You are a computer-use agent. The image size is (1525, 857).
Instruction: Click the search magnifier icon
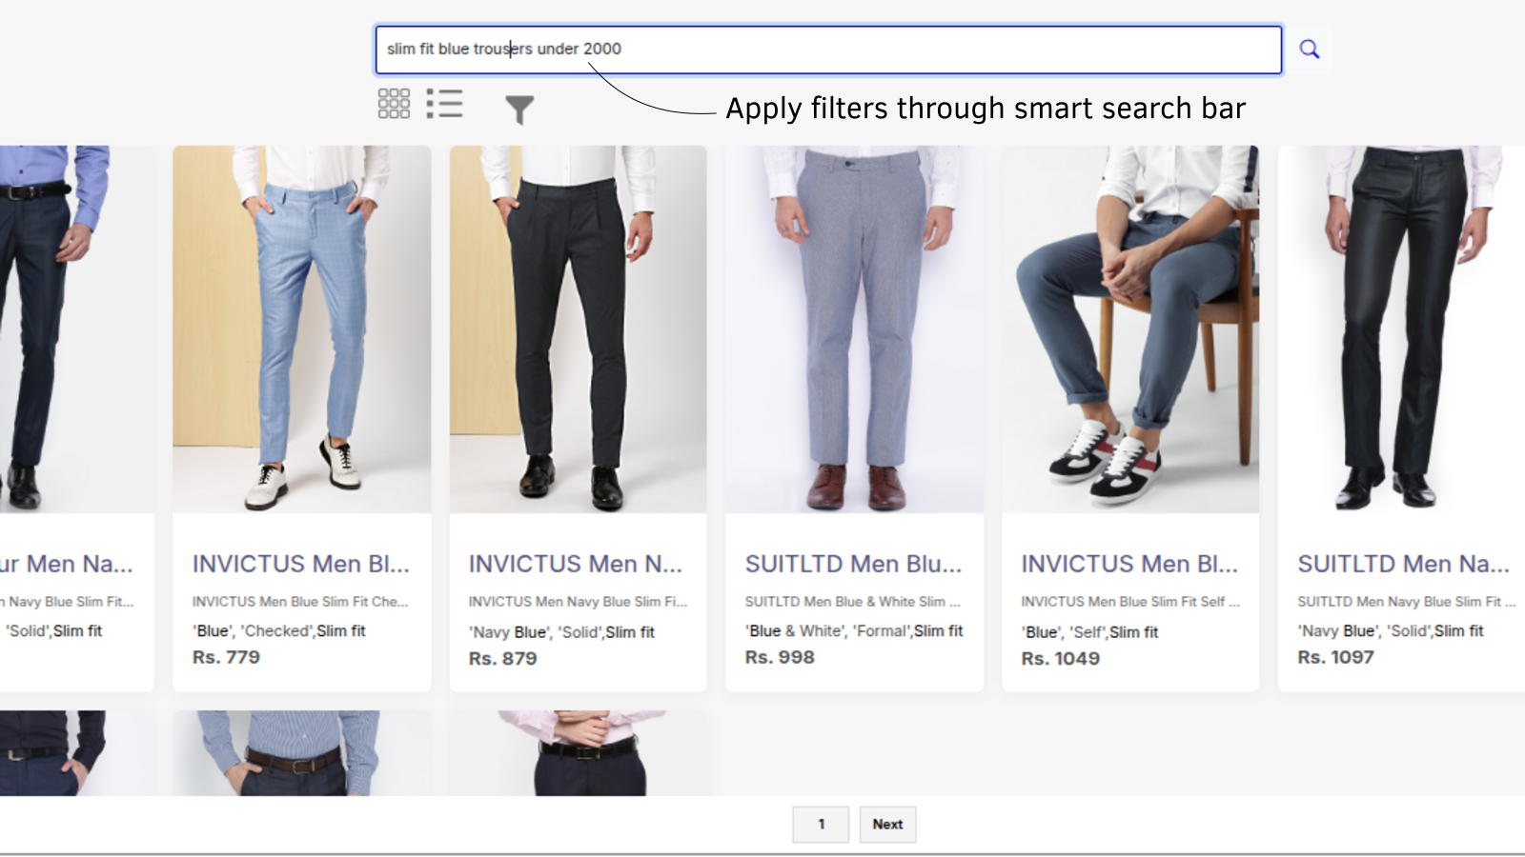click(x=1309, y=48)
